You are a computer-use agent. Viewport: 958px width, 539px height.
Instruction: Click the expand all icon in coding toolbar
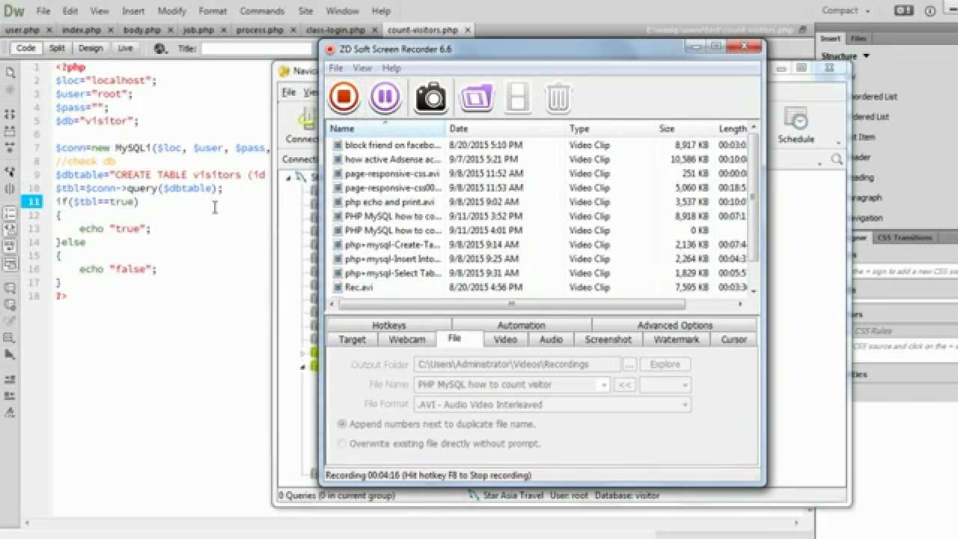point(10,148)
